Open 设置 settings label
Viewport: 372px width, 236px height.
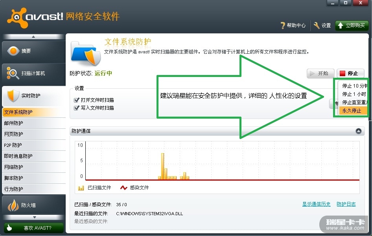coord(326,26)
